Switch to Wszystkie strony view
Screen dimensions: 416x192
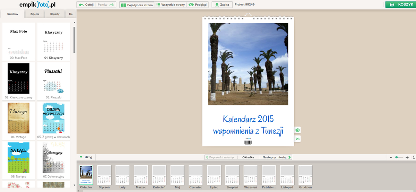click(x=170, y=5)
